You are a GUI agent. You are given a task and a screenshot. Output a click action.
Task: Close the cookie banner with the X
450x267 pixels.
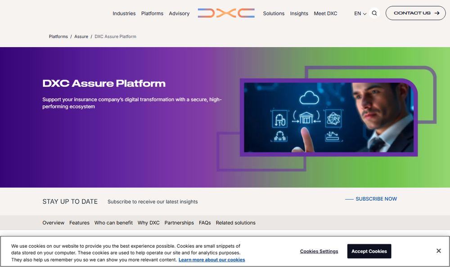(x=438, y=251)
